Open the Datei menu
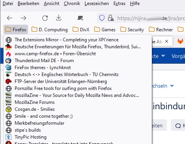The image size is (185, 144). coord(8,3)
